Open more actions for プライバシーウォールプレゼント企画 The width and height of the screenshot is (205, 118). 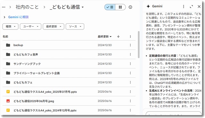pyautogui.click(x=130, y=73)
